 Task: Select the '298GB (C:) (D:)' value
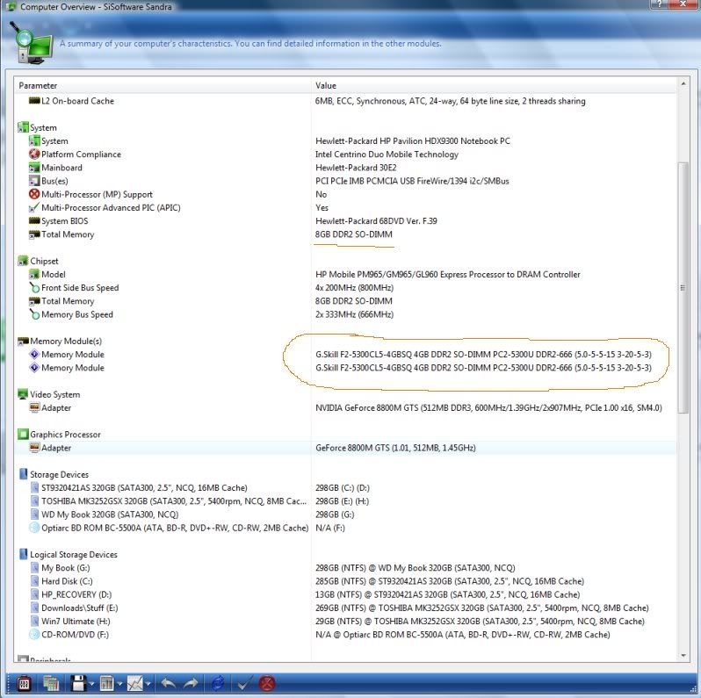tap(343, 487)
